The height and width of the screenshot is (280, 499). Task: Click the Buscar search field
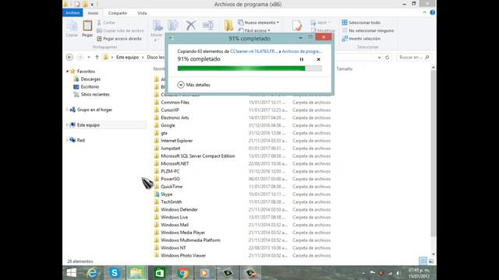click(x=414, y=57)
